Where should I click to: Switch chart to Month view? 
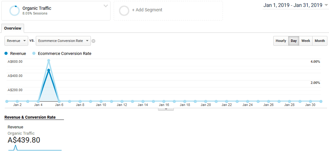tap(320, 41)
